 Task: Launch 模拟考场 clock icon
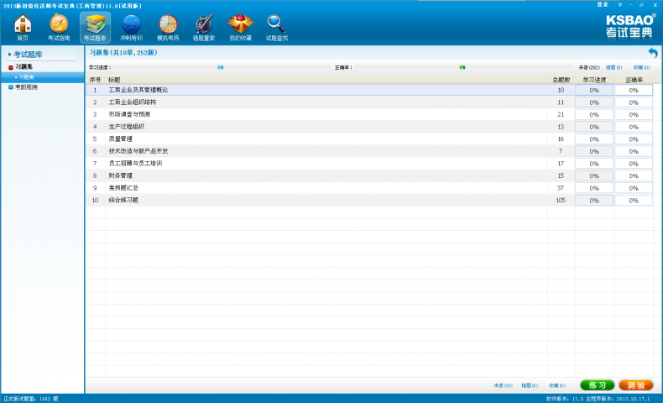168,27
